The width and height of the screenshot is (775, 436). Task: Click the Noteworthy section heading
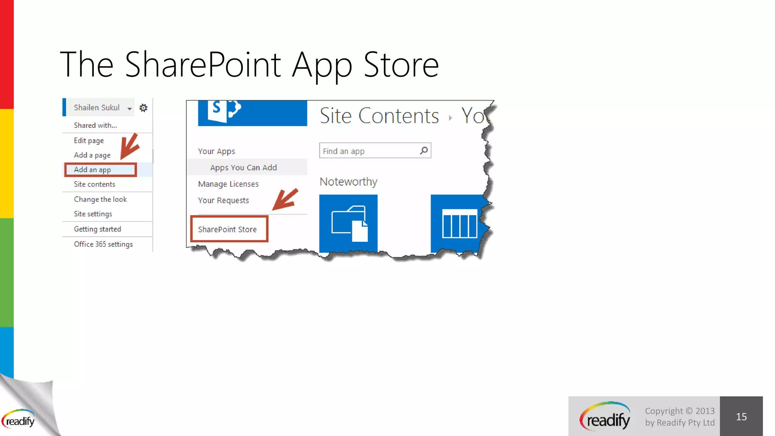point(349,182)
